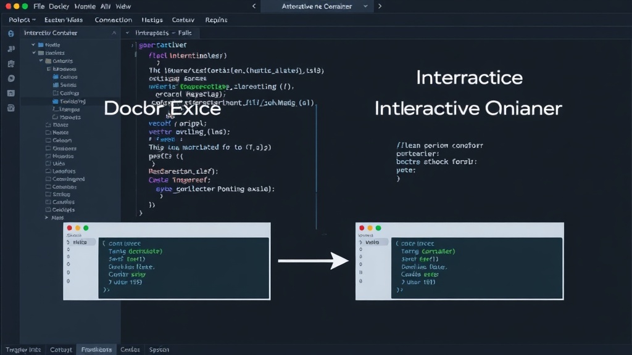Switch to the Spsem bottom tab
The image size is (632, 355).
point(159,350)
